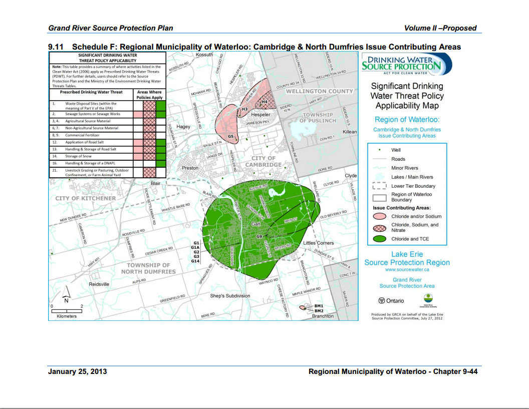Click the 'Grand River Source Protection Area' text

click(x=407, y=283)
